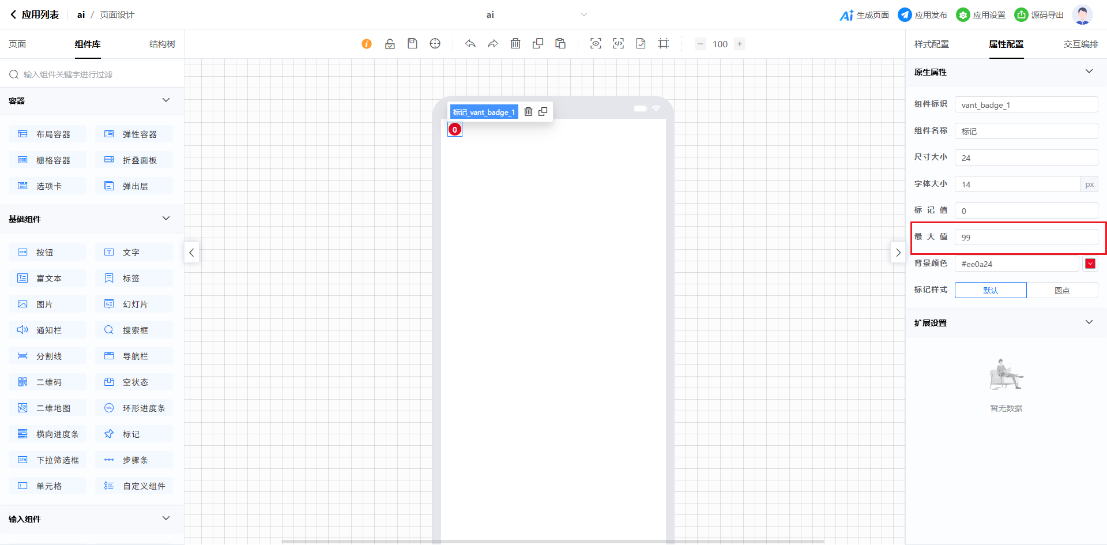Image resolution: width=1107 pixels, height=545 pixels.
Task: Expand the 输入组件 section
Action: [x=166, y=518]
